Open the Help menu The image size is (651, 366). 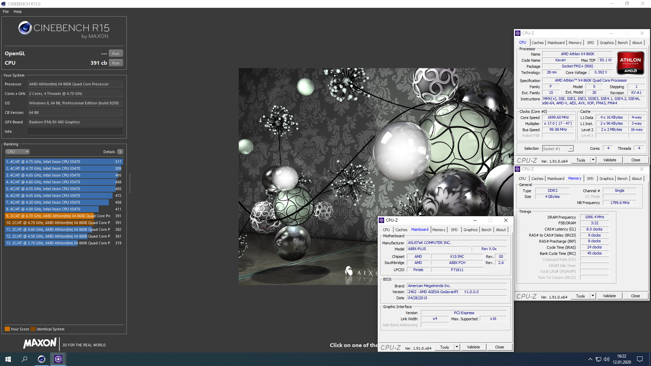(18, 12)
